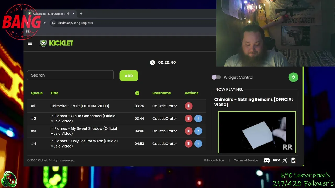The height and width of the screenshot is (188, 335).
Task: Reload the browser page
Action: pyautogui.click(x=44, y=23)
